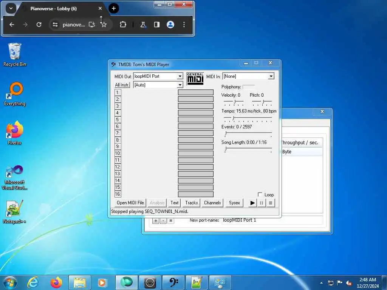Image resolution: width=387 pixels, height=290 pixels.
Task: Click the Song Length seek slider
Action: click(x=248, y=150)
